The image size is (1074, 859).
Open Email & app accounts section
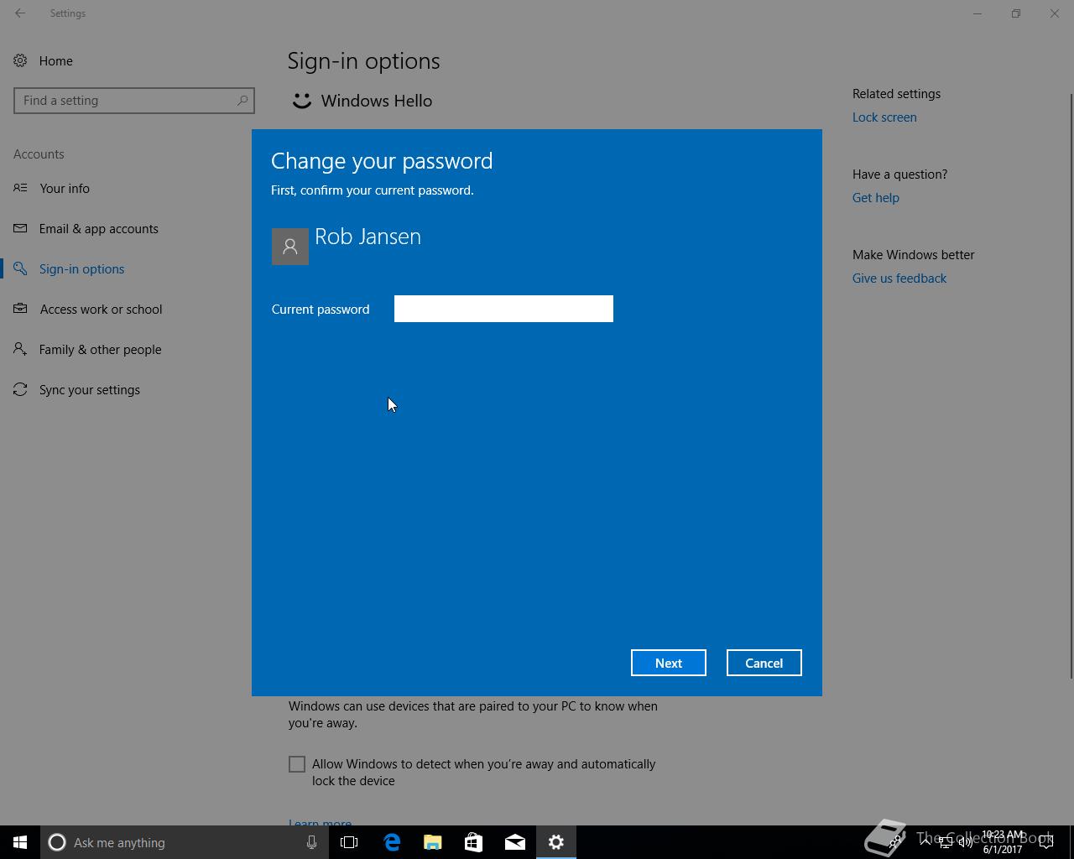point(99,228)
